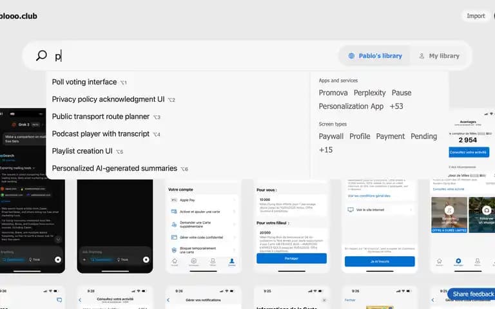
Task: Click the Avantages tab icon in the right screen
Action: click(x=458, y=261)
